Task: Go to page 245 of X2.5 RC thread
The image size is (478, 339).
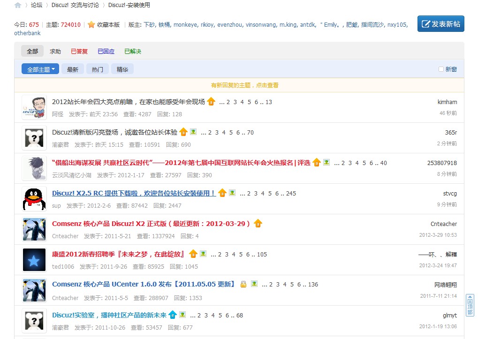Action: pos(291,193)
